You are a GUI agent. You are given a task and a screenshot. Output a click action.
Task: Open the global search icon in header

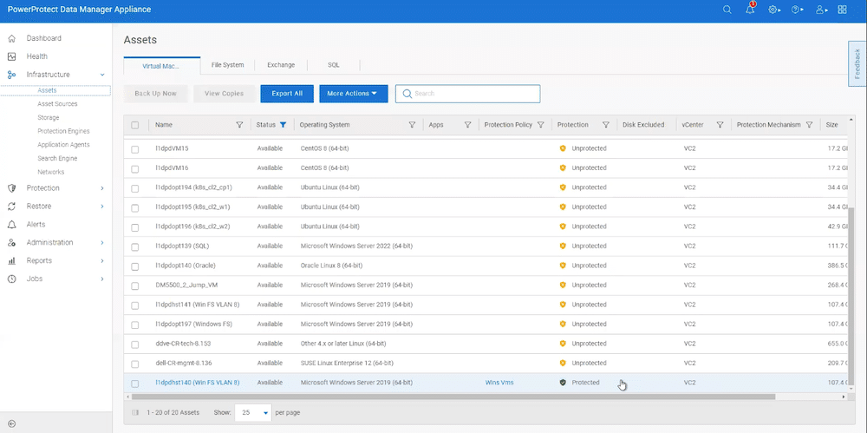point(727,10)
